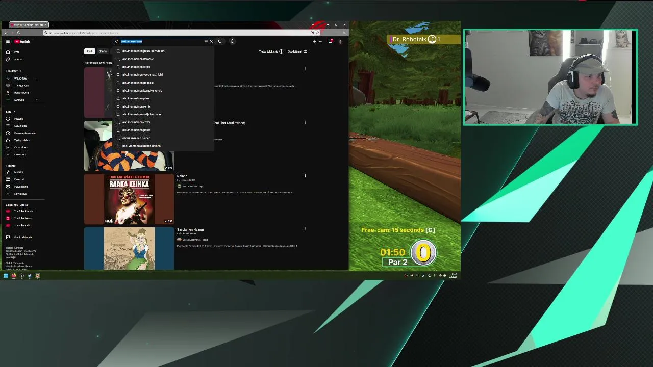This screenshot has width=653, height=367.
Task: Open the YouTube hamburger guide menu
Action: [x=8, y=41]
